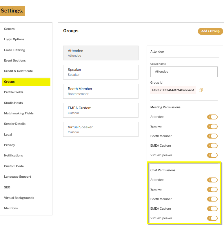Open Login Options settings
Image resolution: width=224 pixels, height=225 pixels.
[x=14, y=39]
